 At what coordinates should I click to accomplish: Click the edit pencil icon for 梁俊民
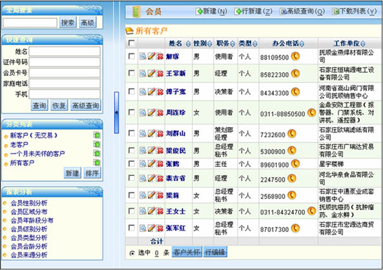click(x=151, y=150)
